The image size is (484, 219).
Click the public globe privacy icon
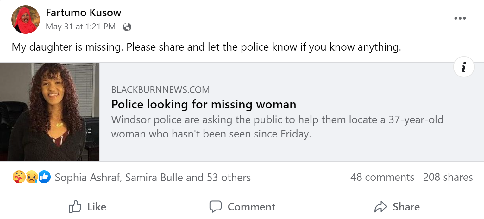click(x=127, y=27)
